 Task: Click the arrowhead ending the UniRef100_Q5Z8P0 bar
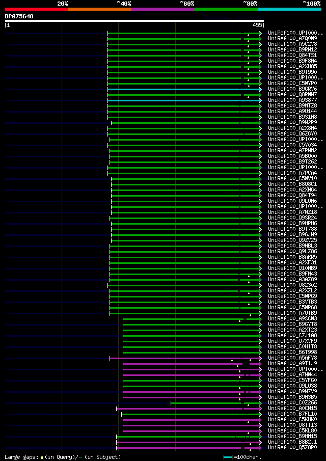(260, 448)
